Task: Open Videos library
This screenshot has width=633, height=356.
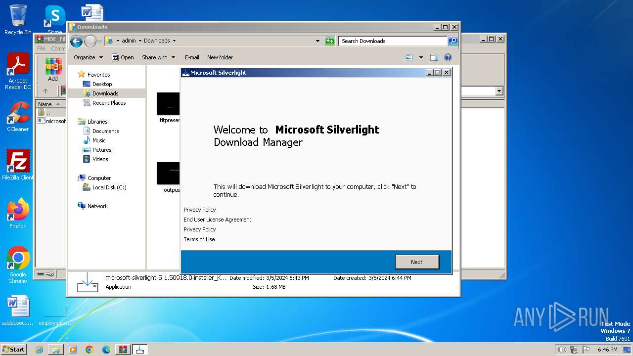Action: click(100, 159)
